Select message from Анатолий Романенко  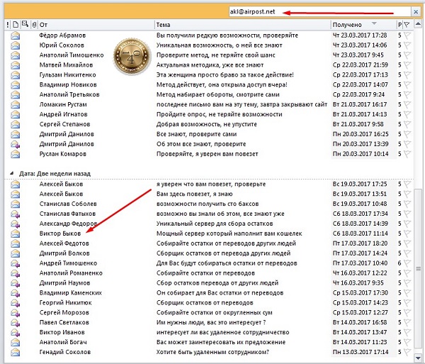[71, 273]
